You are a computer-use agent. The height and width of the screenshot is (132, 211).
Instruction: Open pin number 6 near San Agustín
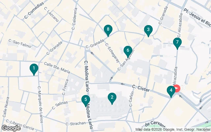point(128,52)
